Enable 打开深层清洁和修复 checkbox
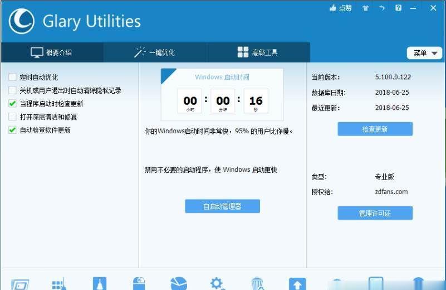The height and width of the screenshot is (290, 446). 12,117
